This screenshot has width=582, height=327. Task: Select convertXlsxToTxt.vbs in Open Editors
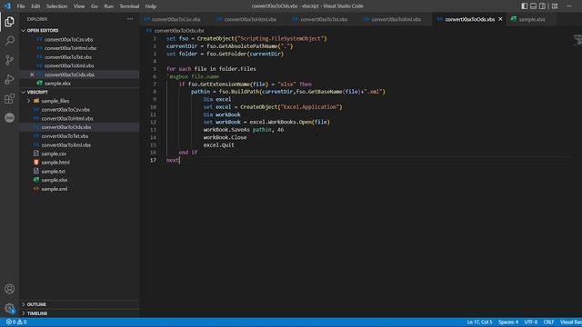click(x=68, y=57)
